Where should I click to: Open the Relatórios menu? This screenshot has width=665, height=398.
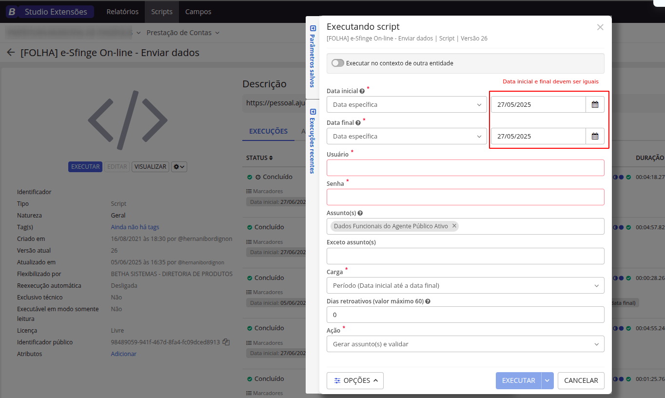click(x=122, y=12)
